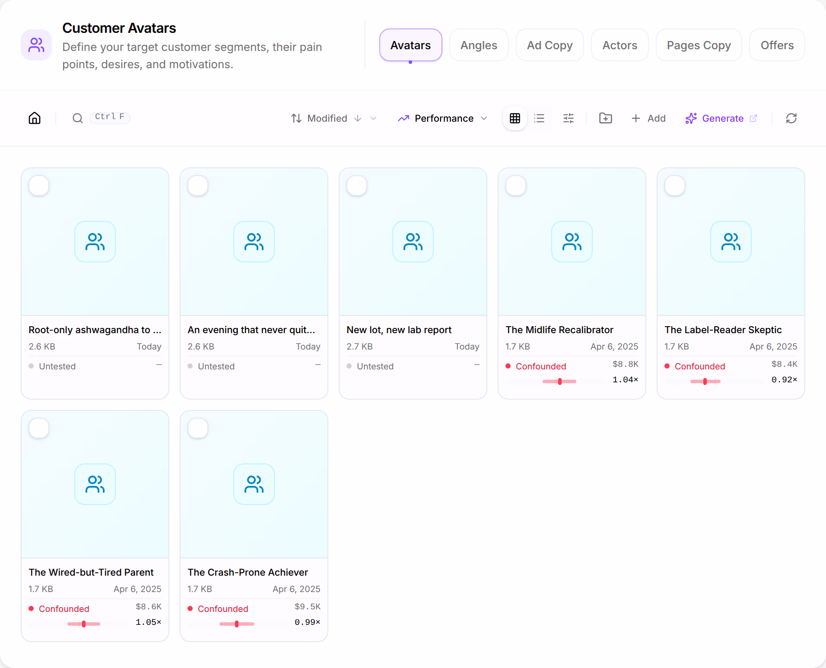Open the Modified sort dropdown chevron
826x668 pixels.
click(x=373, y=118)
